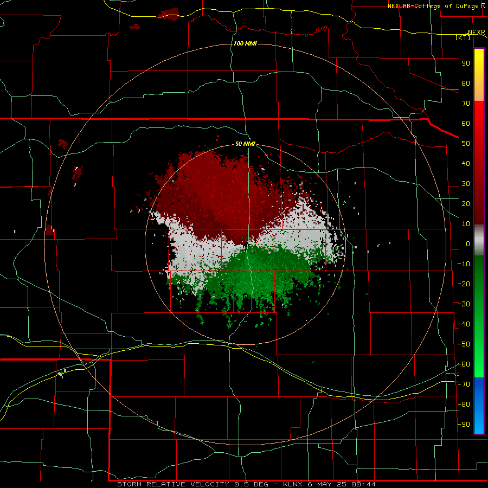Select the blue bottom segment of the color bar
The image size is (488, 488).
coord(479,406)
